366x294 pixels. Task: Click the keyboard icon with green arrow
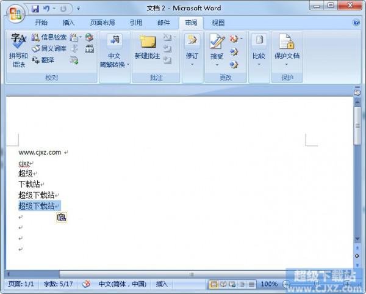click(x=74, y=60)
